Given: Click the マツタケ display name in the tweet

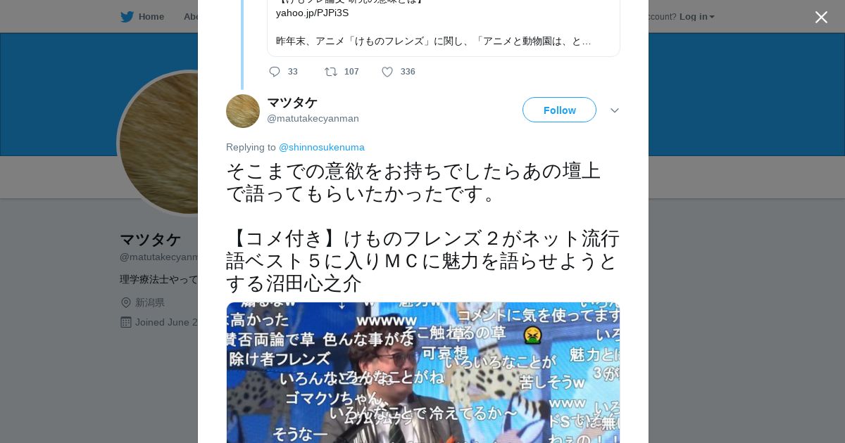Looking at the screenshot, I should click(x=292, y=103).
